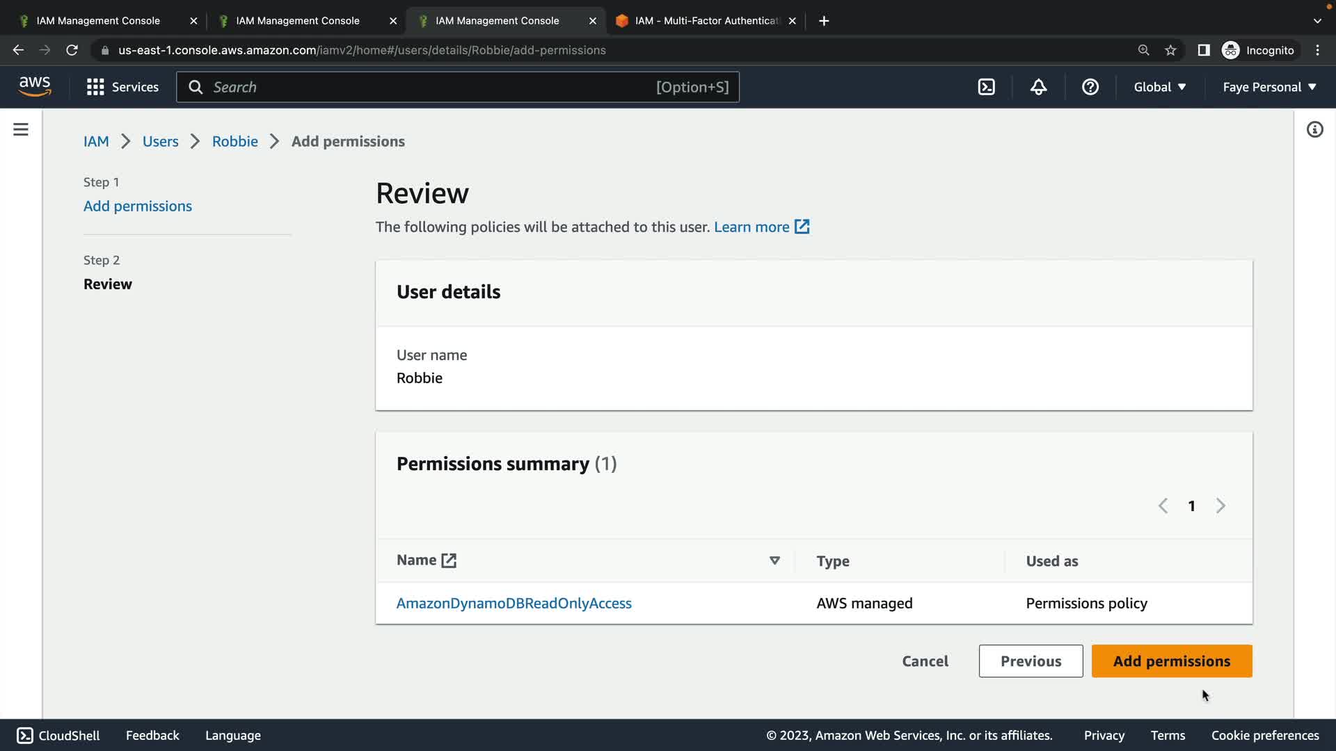Click the AWS logo home icon
The height and width of the screenshot is (751, 1336).
click(x=35, y=87)
